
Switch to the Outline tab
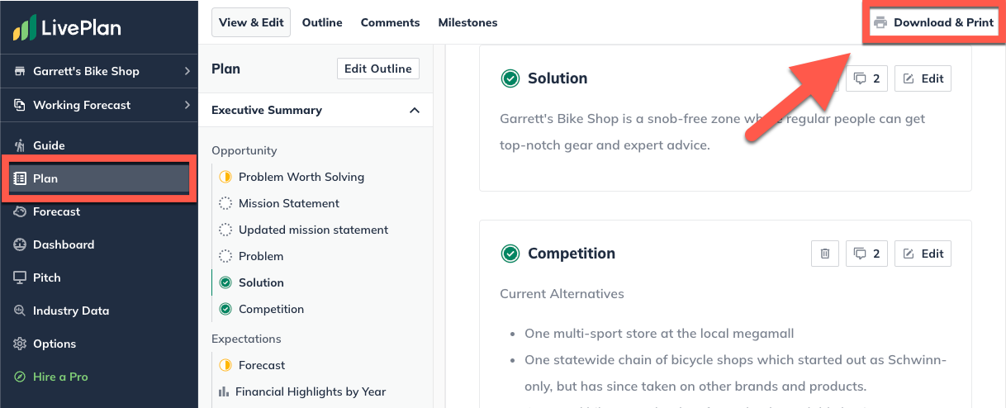tap(322, 22)
